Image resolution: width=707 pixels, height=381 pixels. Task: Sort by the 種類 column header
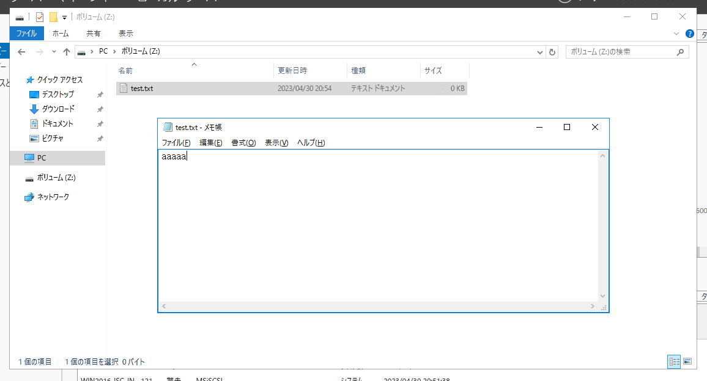pyautogui.click(x=383, y=70)
